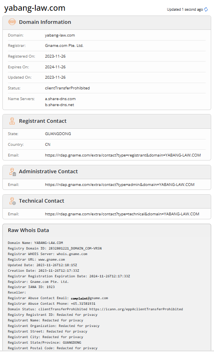
Task: Click the icann.org epp clientTransferProhibited URL
Action: point(136,309)
